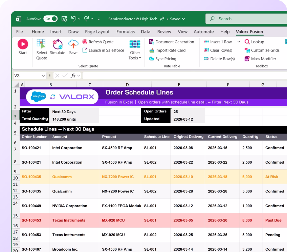Click the insert function fx icon
This screenshot has width=287, height=252.
point(73,76)
